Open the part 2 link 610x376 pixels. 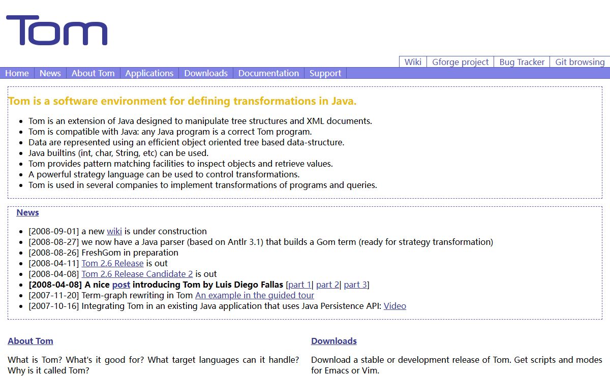point(327,285)
